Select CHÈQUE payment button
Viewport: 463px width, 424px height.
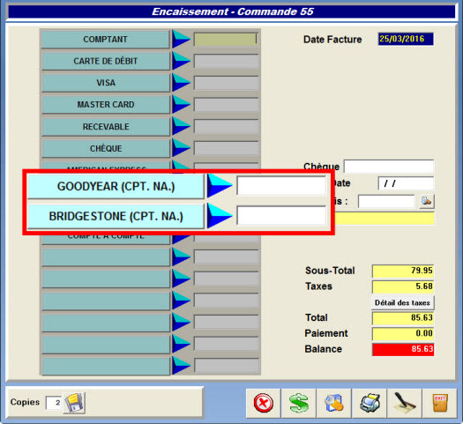click(106, 148)
